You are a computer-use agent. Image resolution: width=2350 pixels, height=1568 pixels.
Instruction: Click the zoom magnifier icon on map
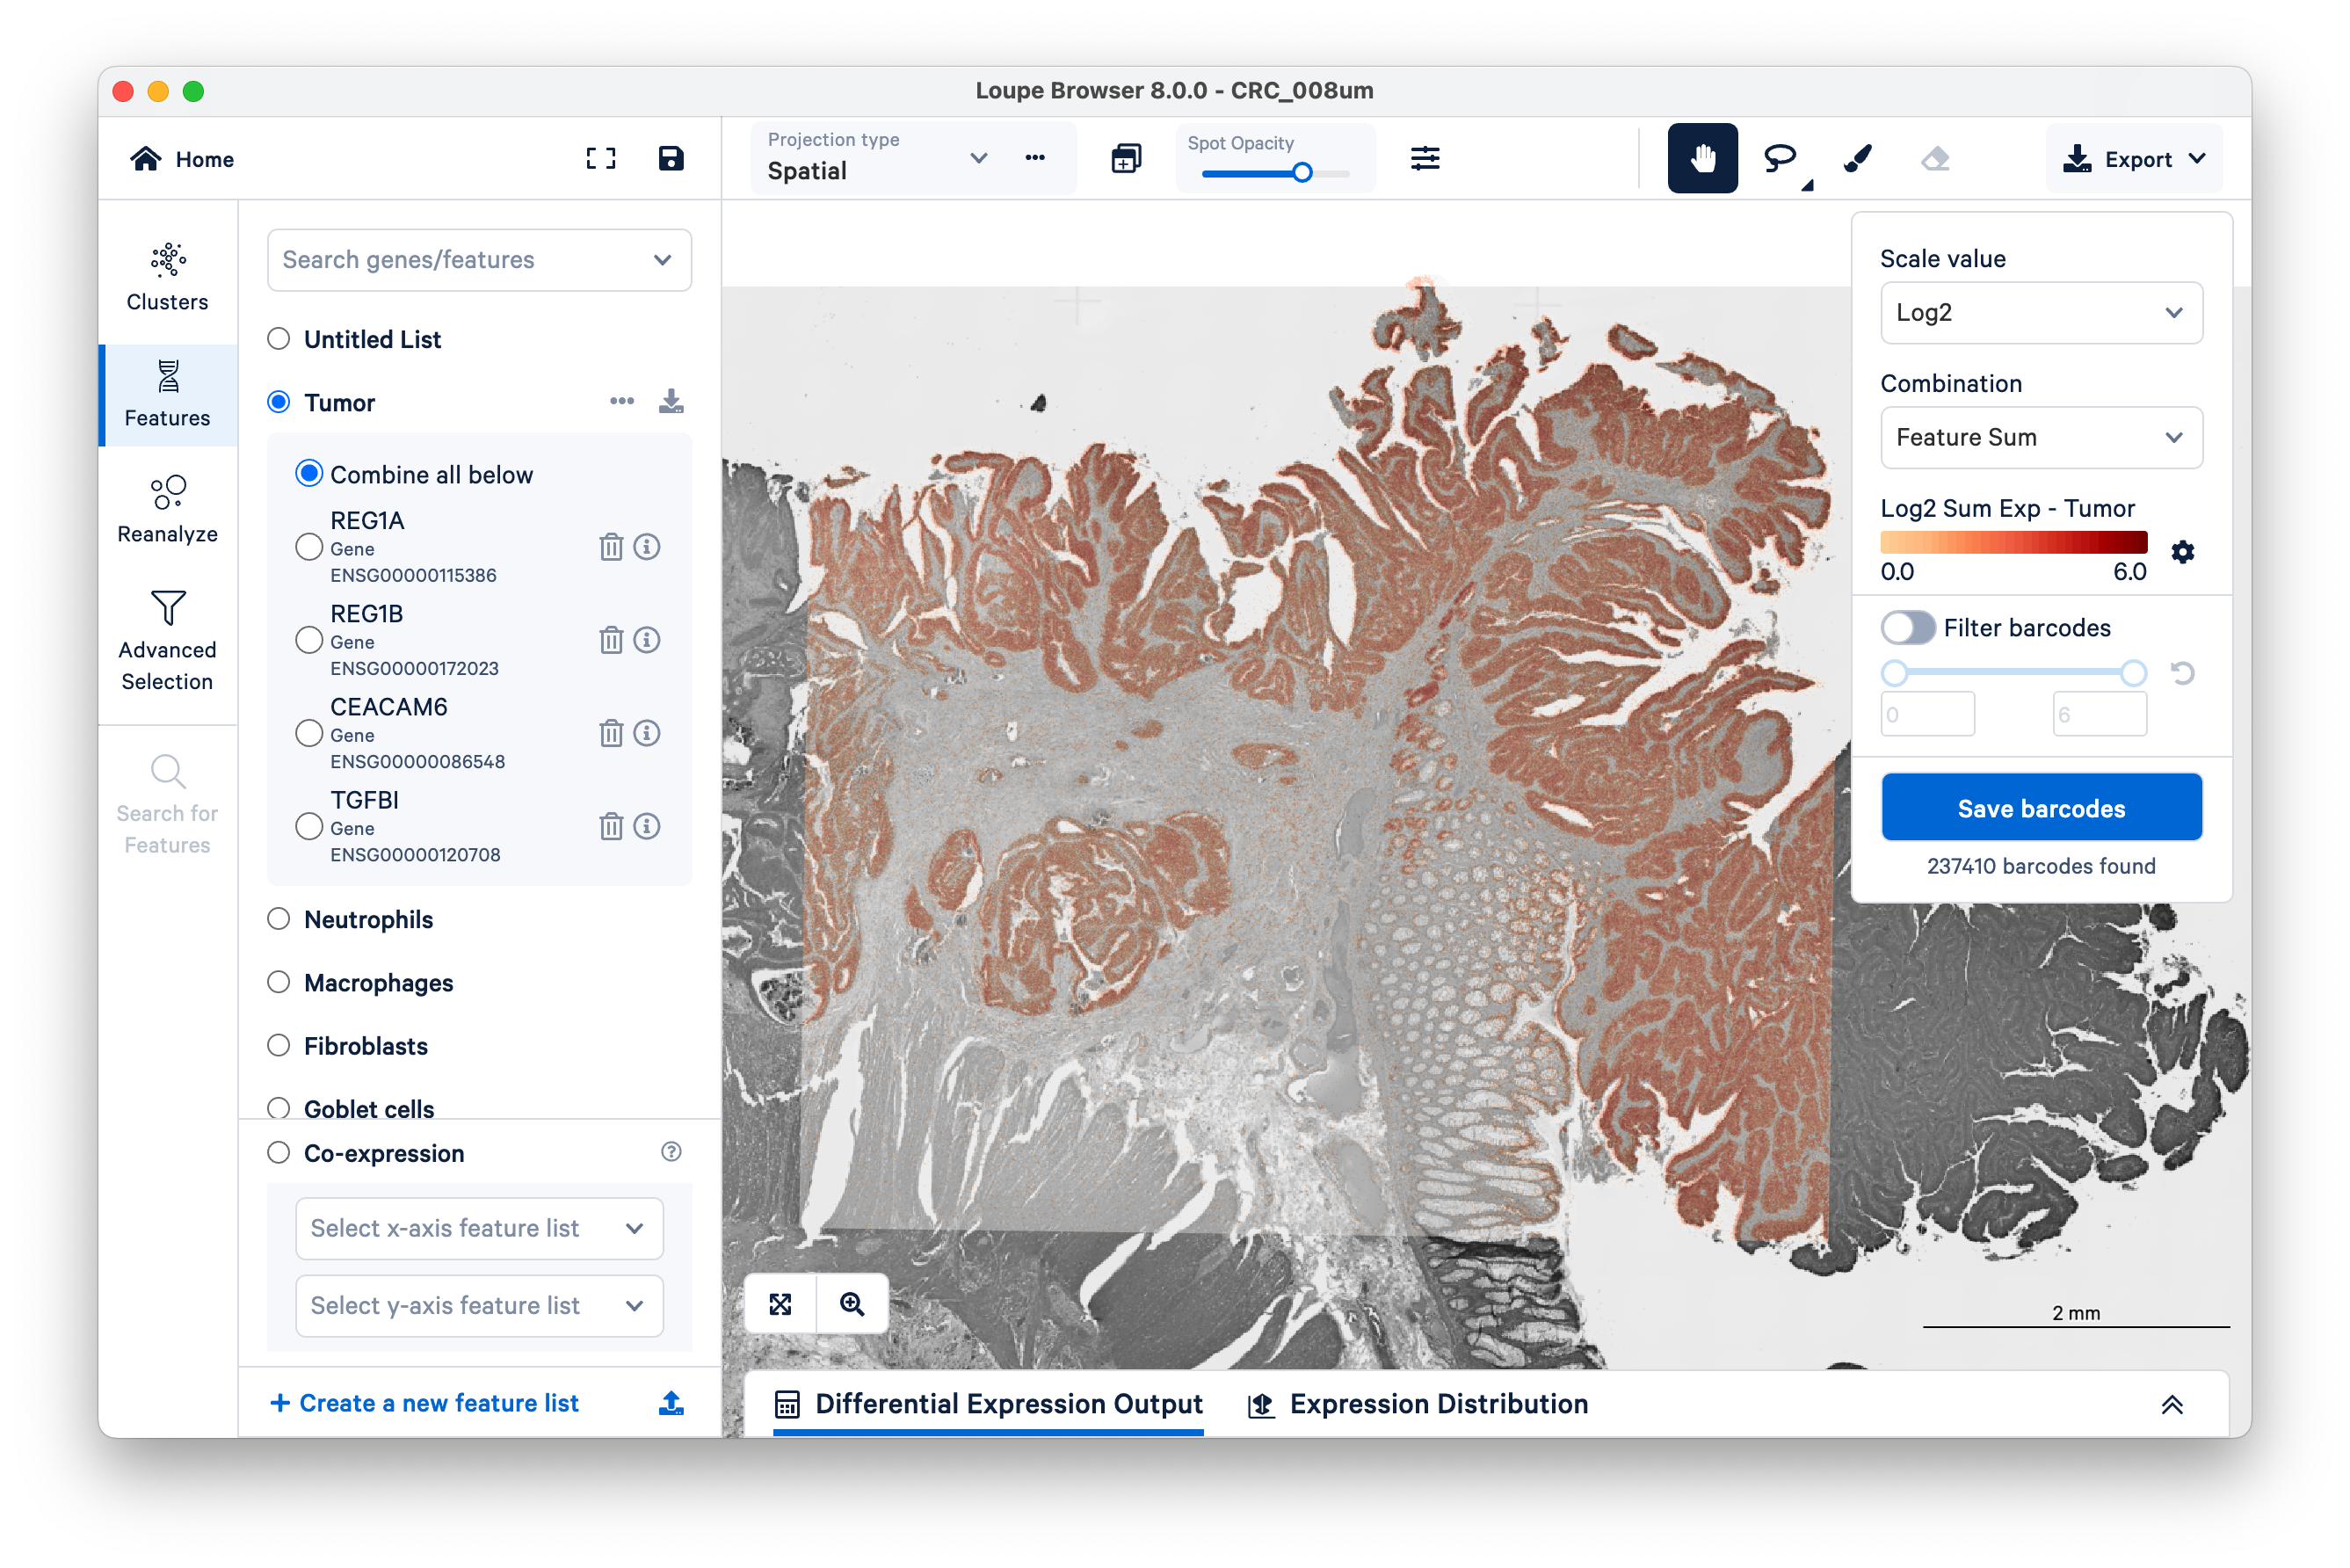[852, 1304]
